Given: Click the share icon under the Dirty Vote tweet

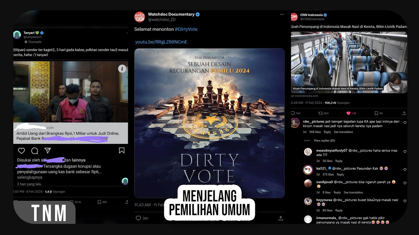Looking at the screenshot, I should 281,218.
